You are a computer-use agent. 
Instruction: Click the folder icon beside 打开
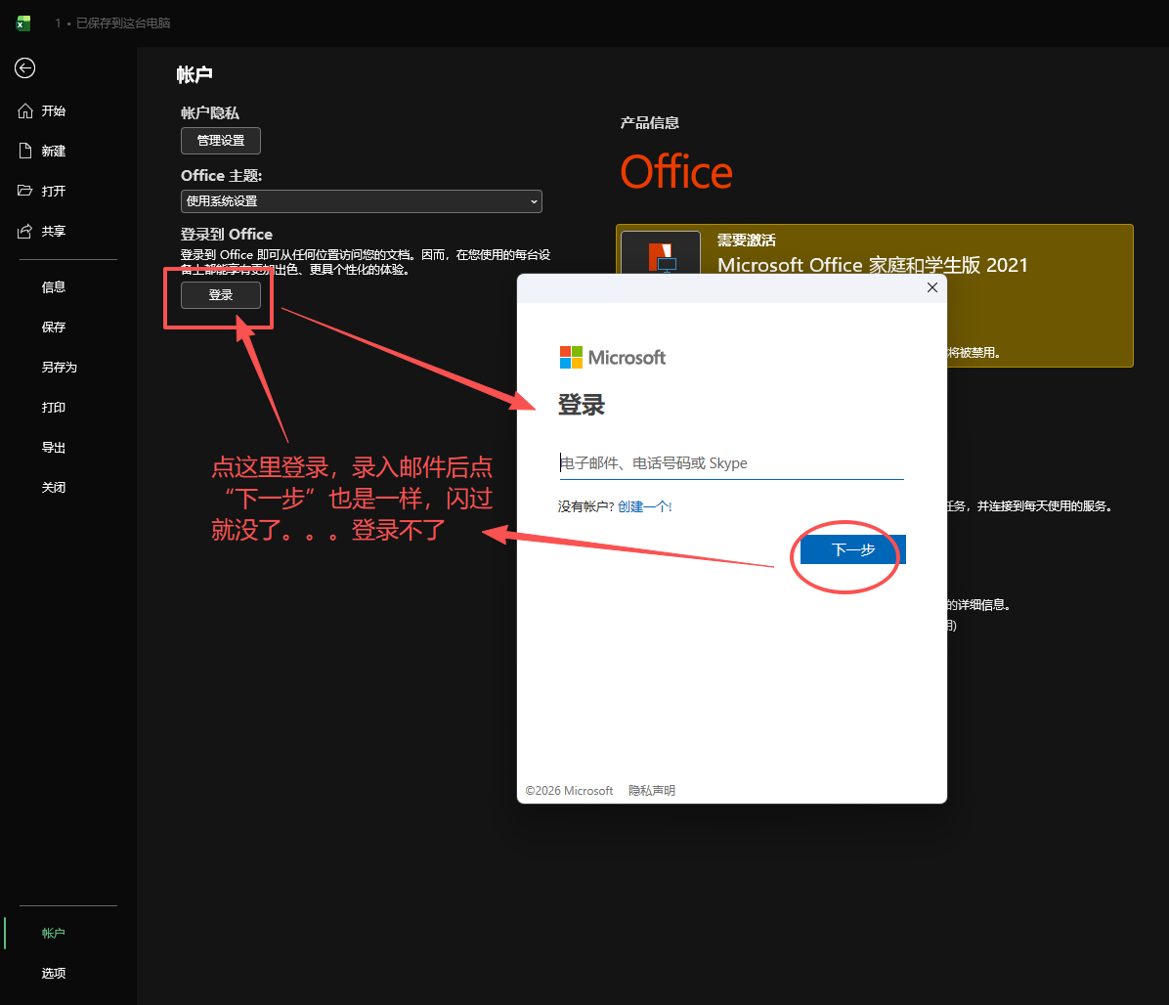(25, 190)
